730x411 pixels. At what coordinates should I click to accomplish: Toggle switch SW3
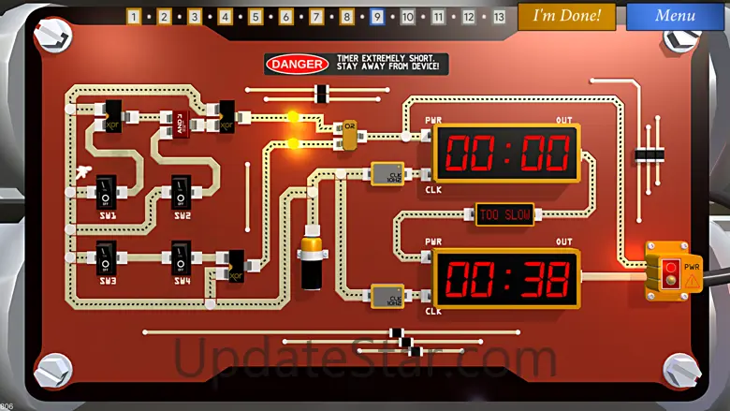pos(107,257)
